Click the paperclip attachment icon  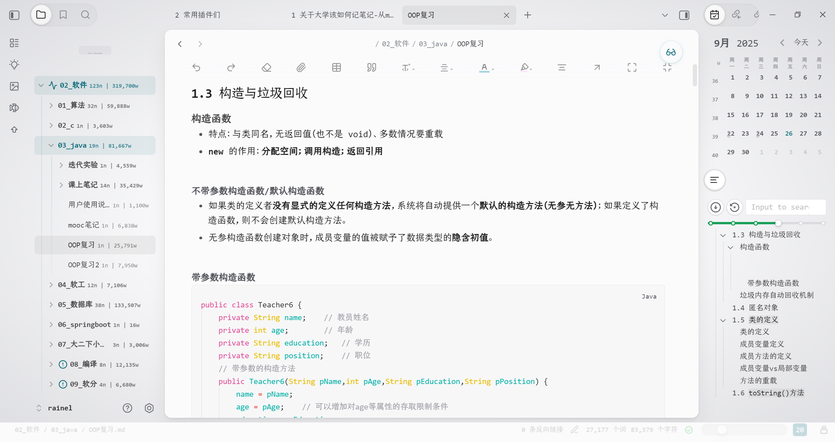pyautogui.click(x=301, y=67)
